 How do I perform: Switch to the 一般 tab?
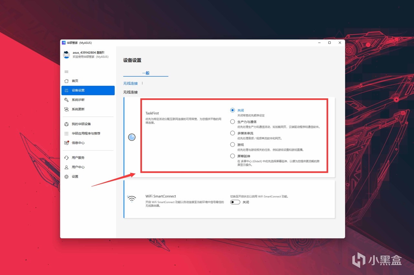[x=146, y=73]
